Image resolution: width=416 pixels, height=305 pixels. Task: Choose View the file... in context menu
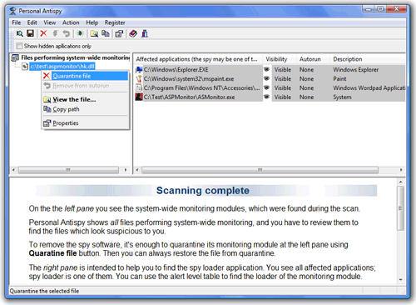point(86,99)
